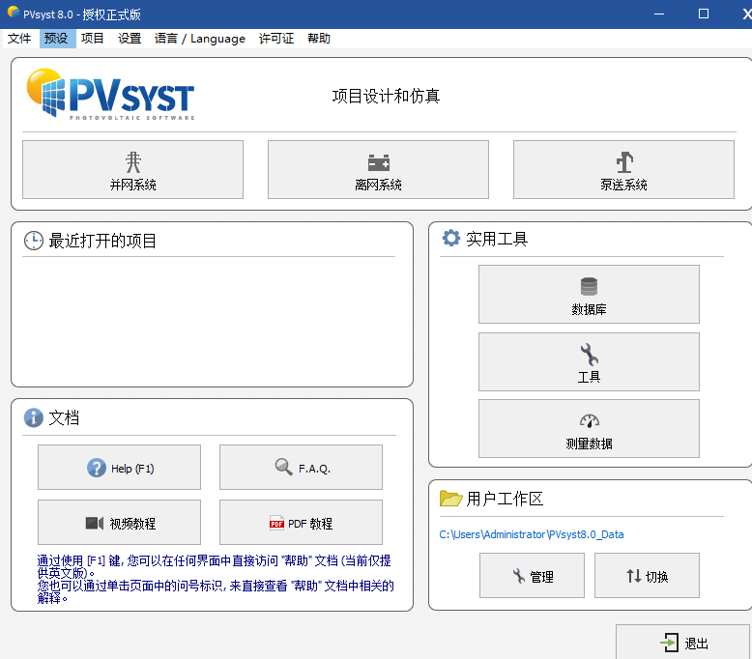Minimize the PVsyst window
The height and width of the screenshot is (659, 752).
coord(659,14)
